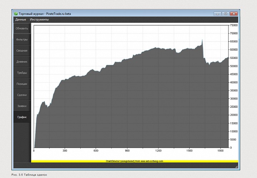Viewport: 257px width, 178px height.
Task: Open the Инструменты menu
Action: coord(39,20)
